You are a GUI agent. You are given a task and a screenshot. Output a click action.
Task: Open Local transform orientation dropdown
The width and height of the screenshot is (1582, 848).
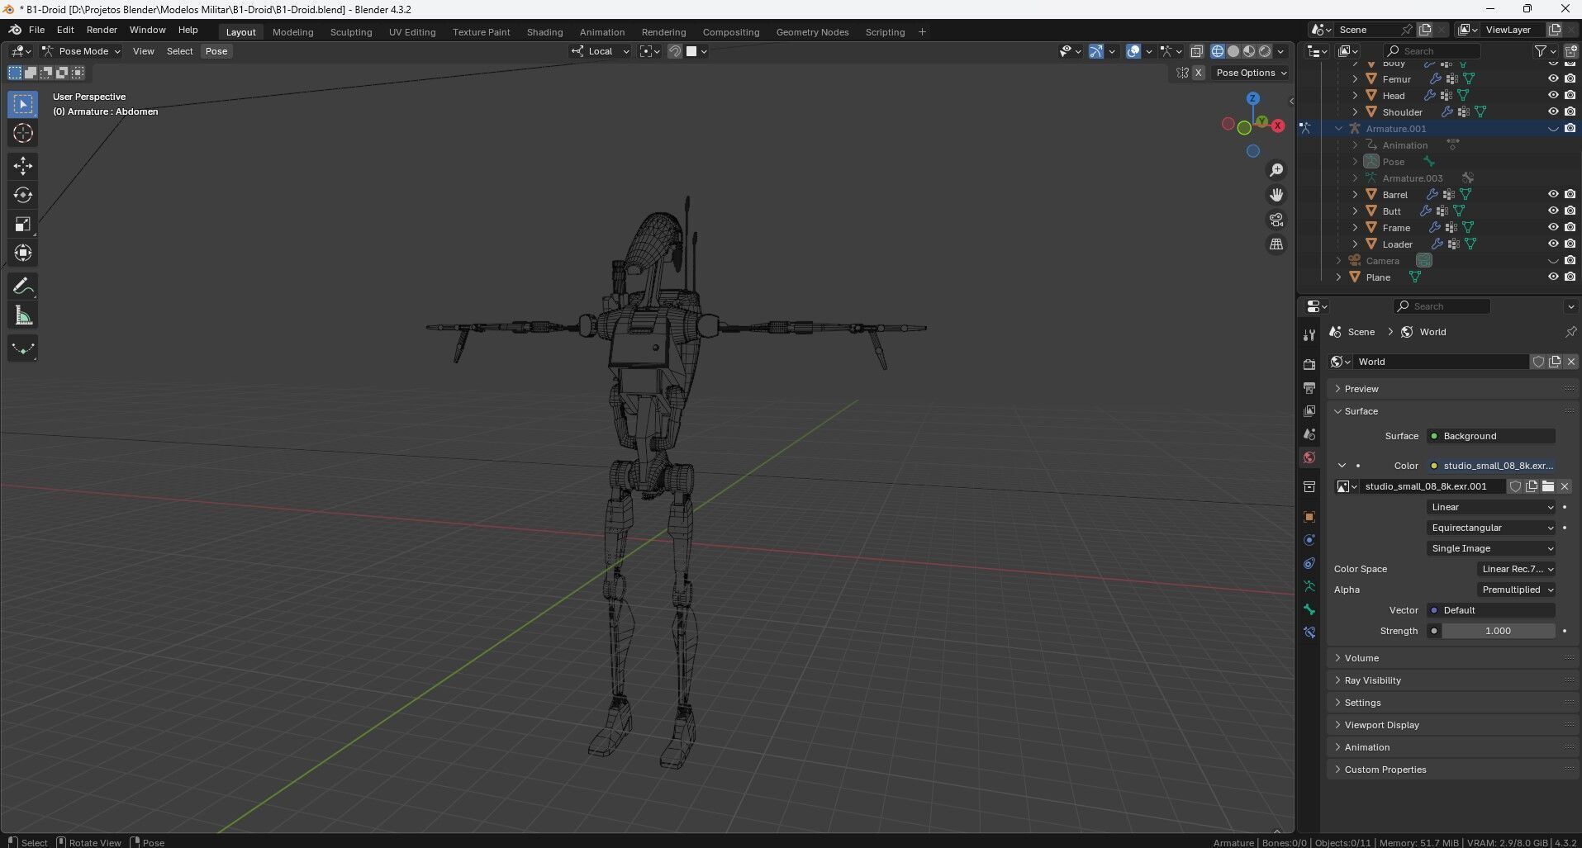click(x=600, y=51)
